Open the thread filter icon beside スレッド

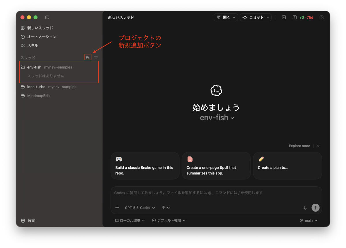(x=96, y=58)
